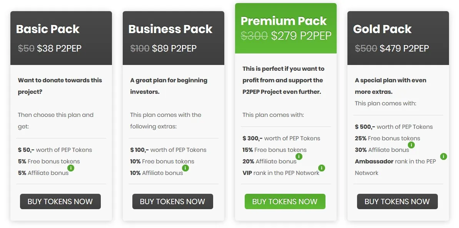Click the $38 P2PEP price

tap(59, 48)
